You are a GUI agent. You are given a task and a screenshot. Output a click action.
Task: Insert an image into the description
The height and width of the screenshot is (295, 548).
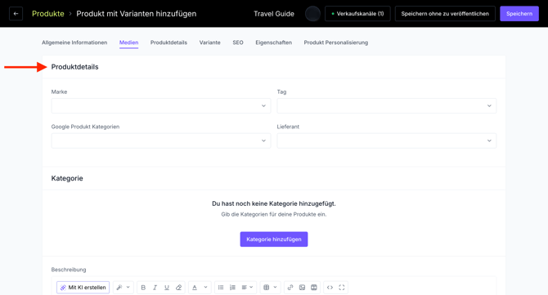(x=302, y=288)
